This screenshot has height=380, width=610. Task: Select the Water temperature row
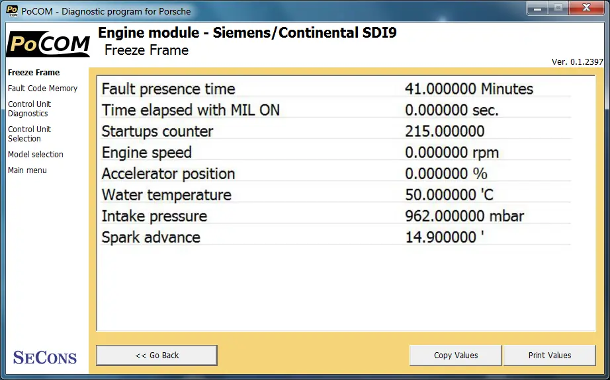click(x=336, y=195)
